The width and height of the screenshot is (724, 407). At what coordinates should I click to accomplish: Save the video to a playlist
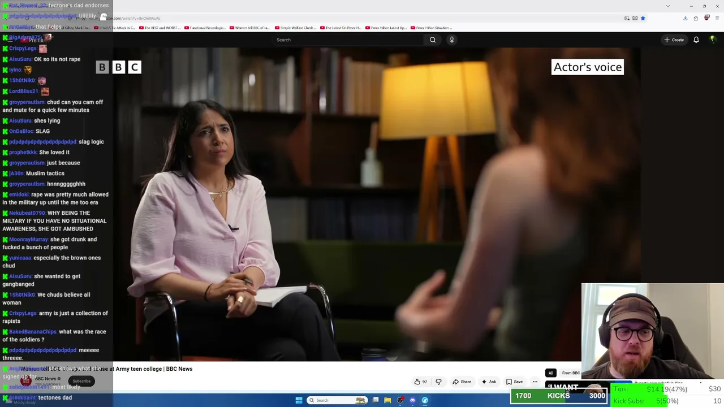tap(514, 382)
